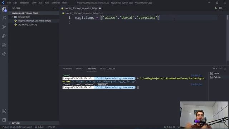The height and width of the screenshot is (129, 229).
Task: Click line number 1 in gutter
Action: tap(69, 18)
